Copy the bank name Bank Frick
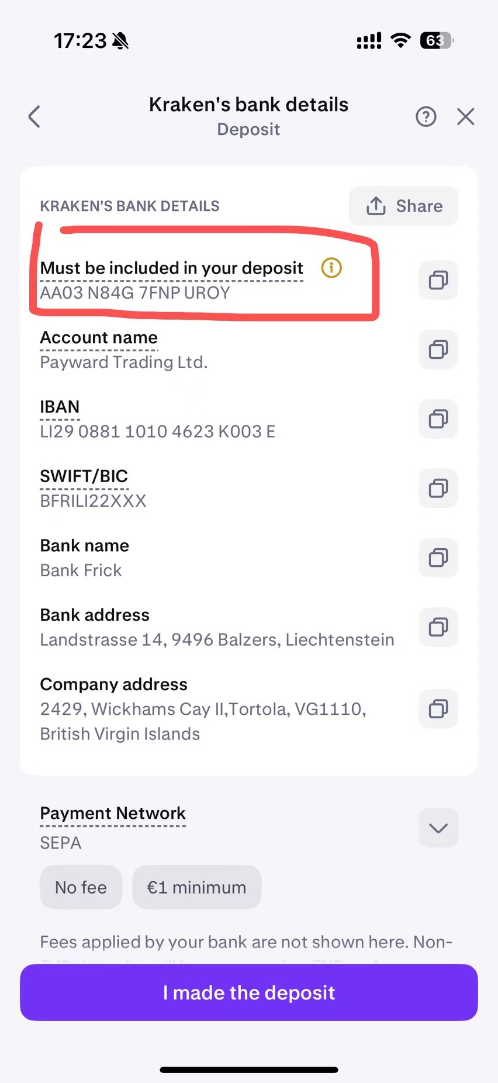Viewport: 498px width, 1083px height. click(438, 558)
